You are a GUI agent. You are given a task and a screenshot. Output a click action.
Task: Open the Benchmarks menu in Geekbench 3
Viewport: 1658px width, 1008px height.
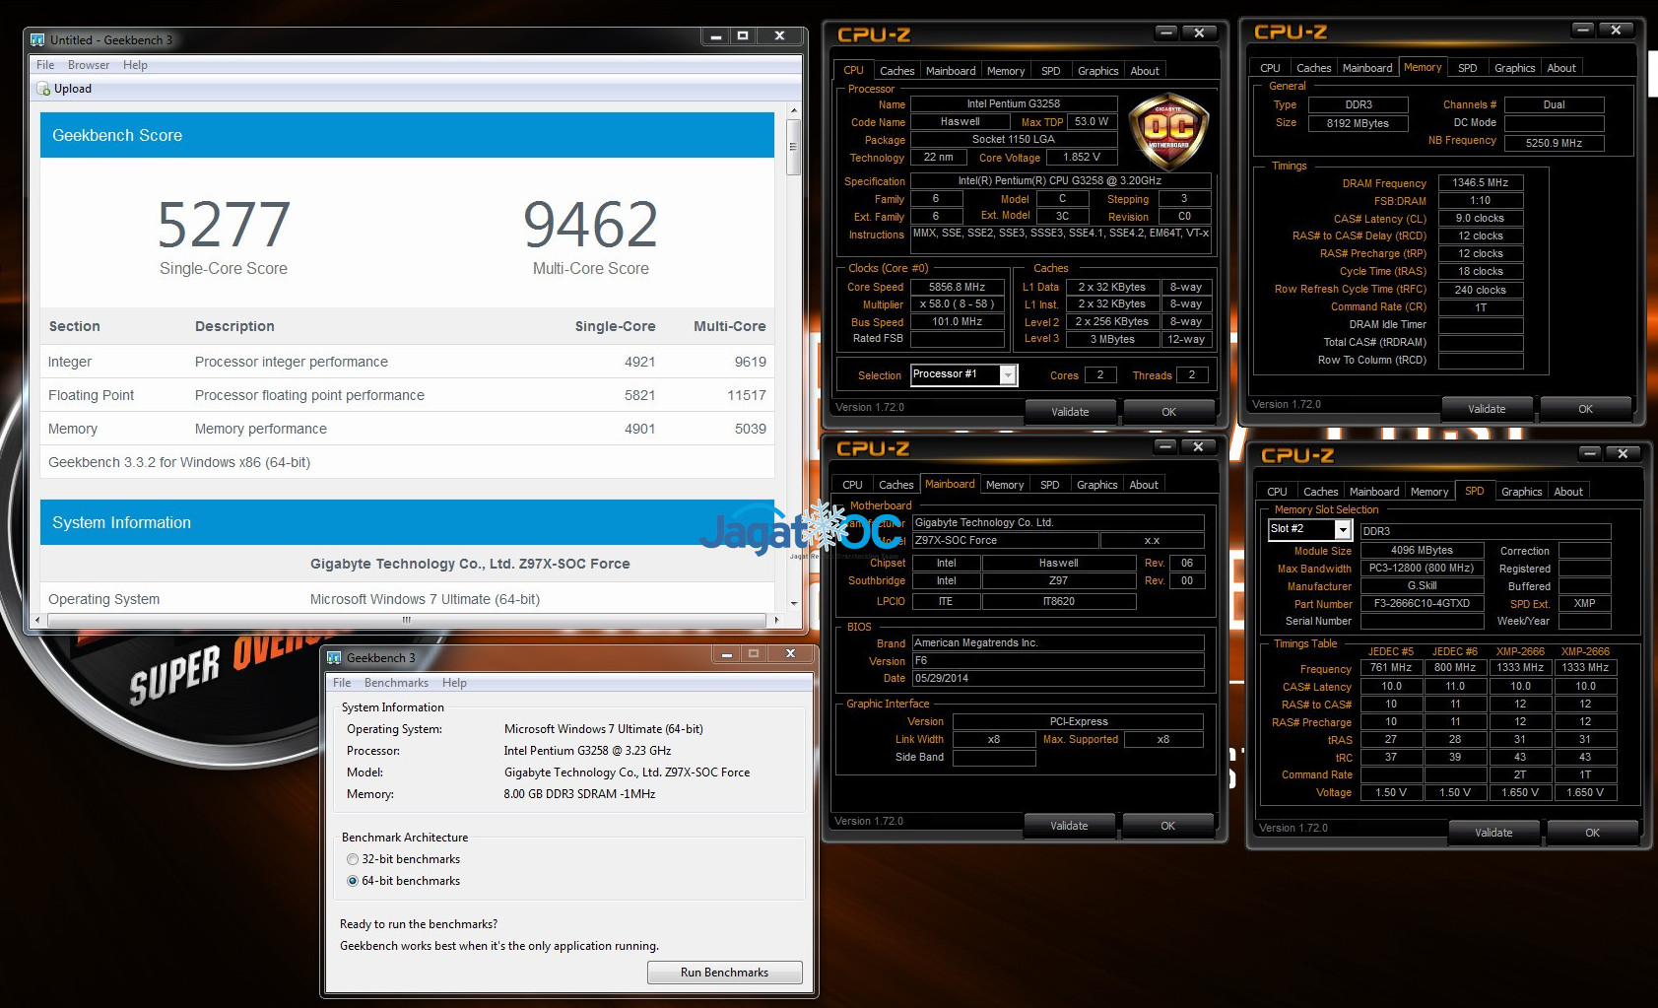(x=396, y=683)
